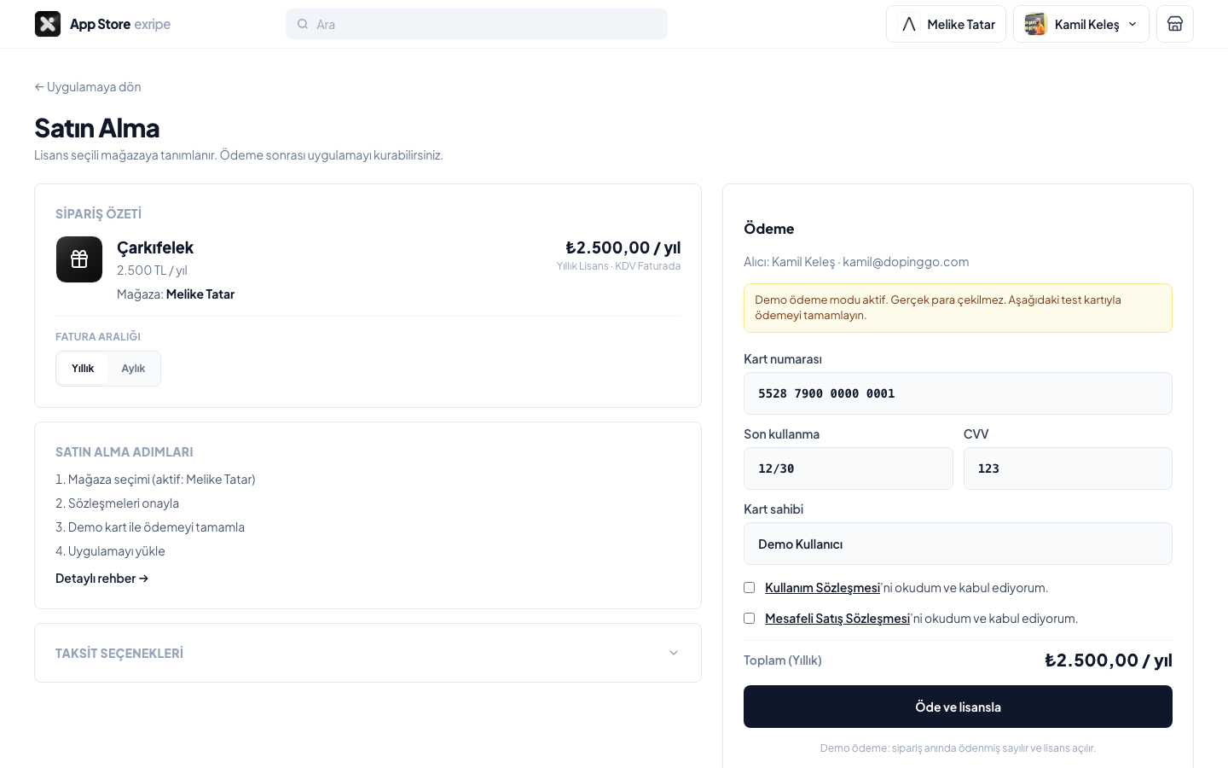Click the demo payment mode notice
Viewport: 1228px width, 768px height.
pyautogui.click(x=958, y=308)
